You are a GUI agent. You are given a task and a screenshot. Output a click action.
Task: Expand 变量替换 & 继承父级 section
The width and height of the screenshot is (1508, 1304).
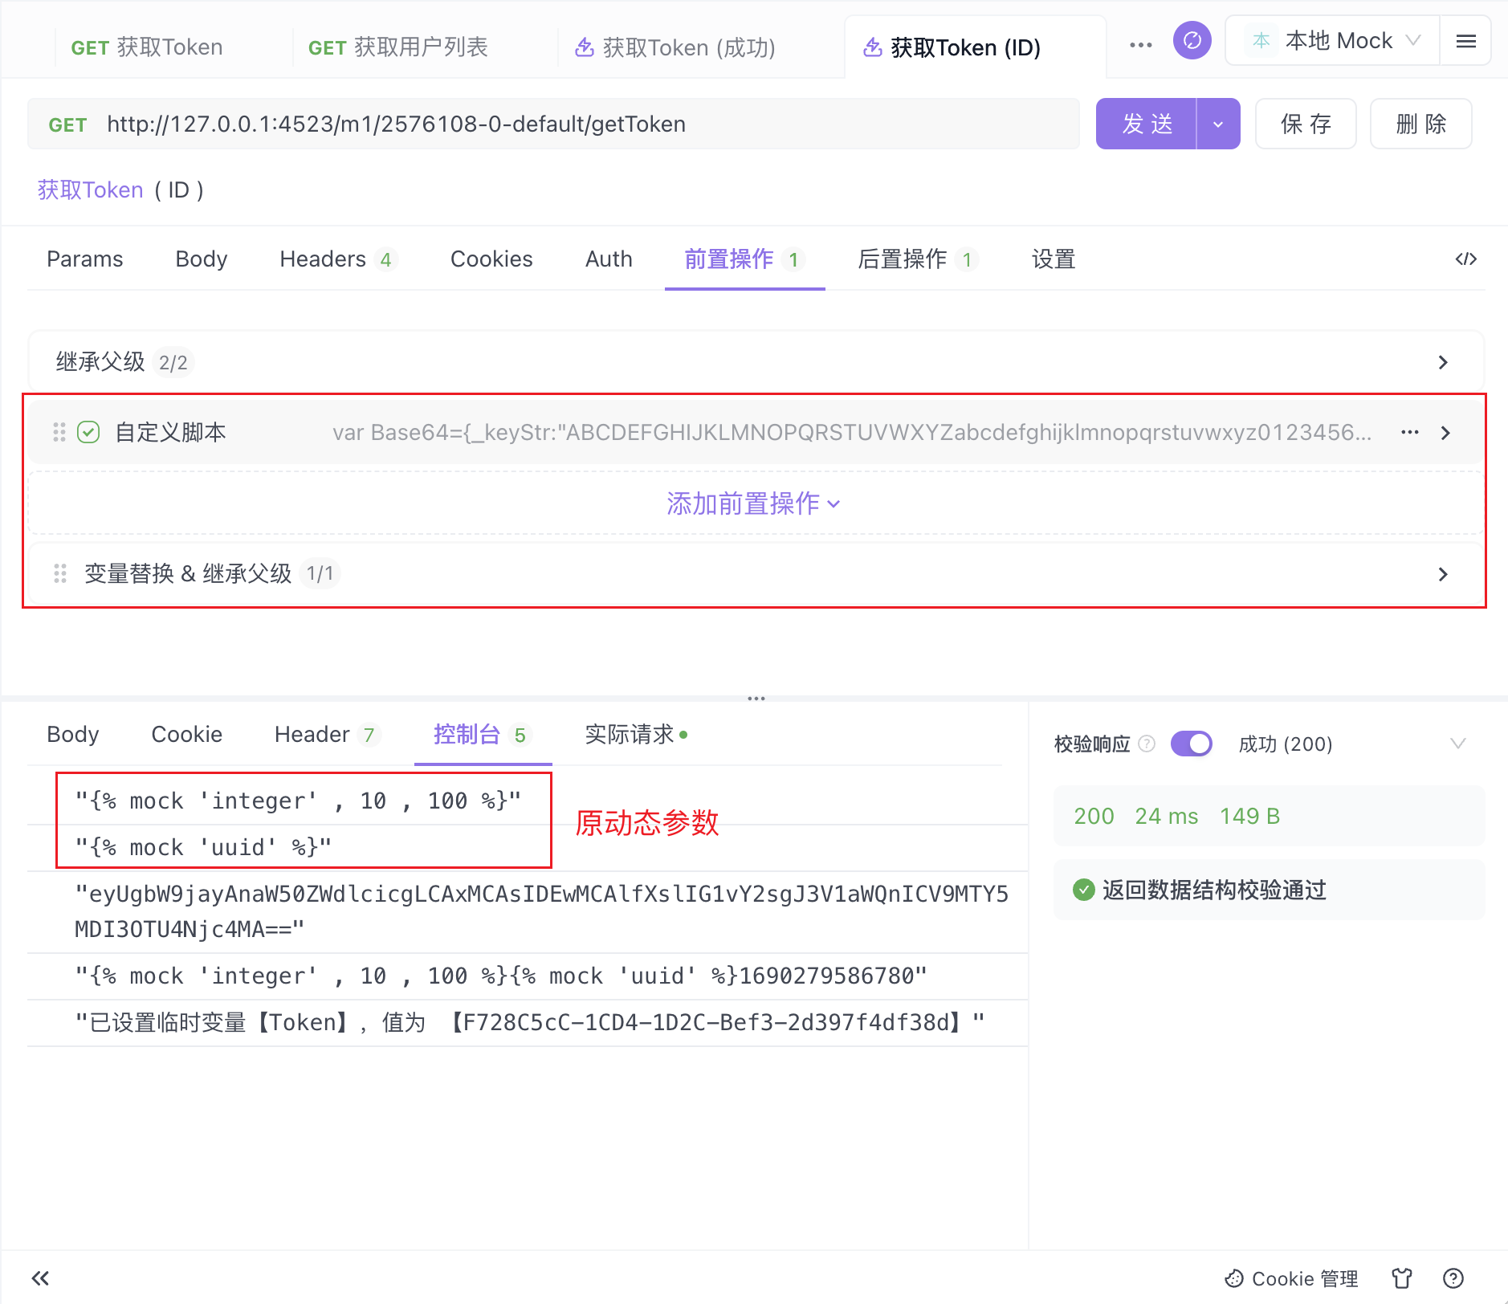click(1445, 573)
